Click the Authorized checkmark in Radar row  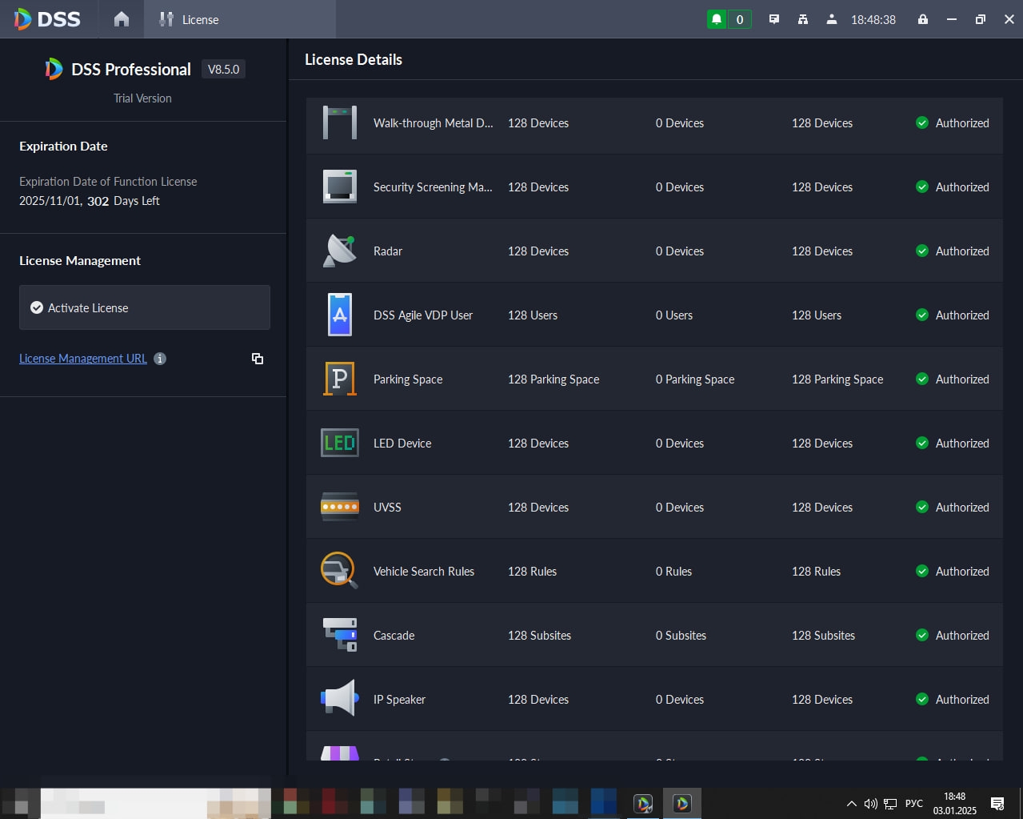click(x=922, y=251)
